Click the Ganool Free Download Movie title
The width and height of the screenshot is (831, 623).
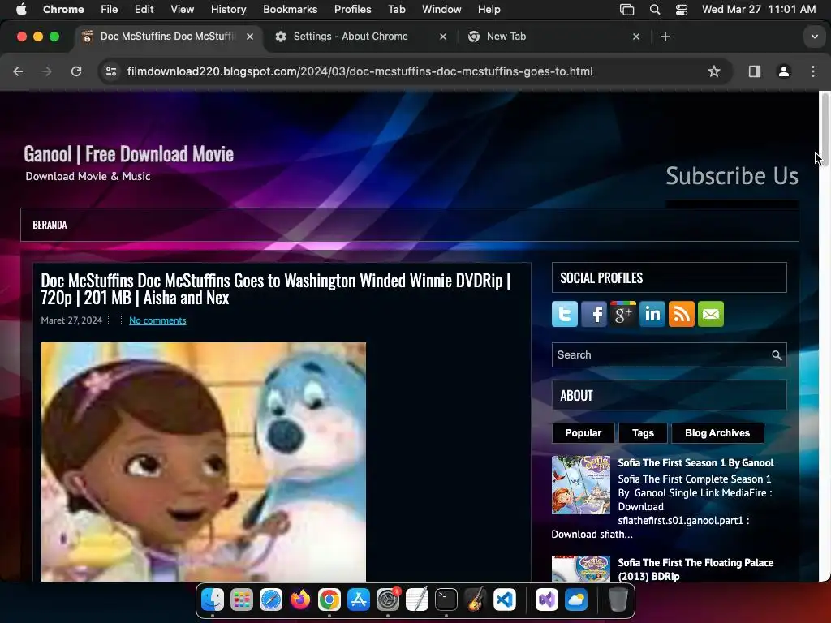pos(129,154)
